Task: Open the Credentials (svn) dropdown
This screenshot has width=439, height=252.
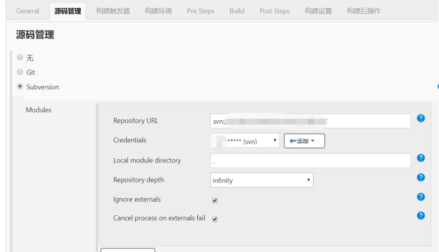Action: [x=245, y=141]
